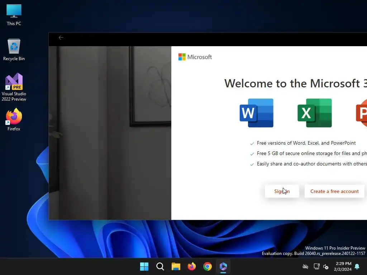Click 'Free versions of Word, Excel, and PowerPoint' text

click(x=306, y=143)
